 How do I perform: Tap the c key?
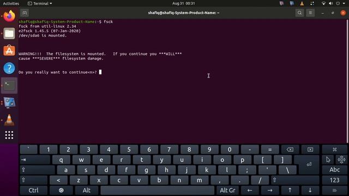tap(119, 180)
